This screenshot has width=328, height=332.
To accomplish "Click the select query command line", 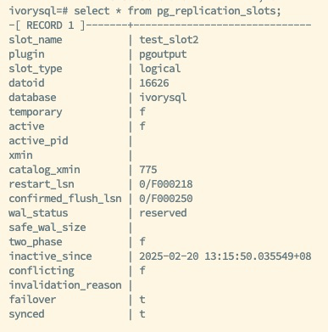I will point(145,11).
